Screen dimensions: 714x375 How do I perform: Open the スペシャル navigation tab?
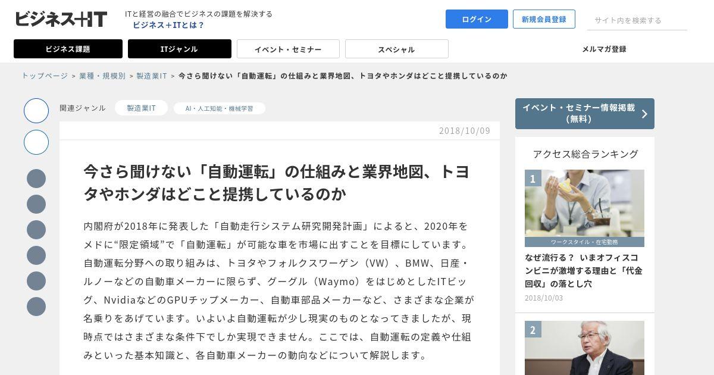point(396,49)
